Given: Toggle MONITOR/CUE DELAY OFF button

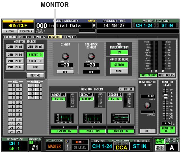Looking at the screenshot, I should click(148, 131).
